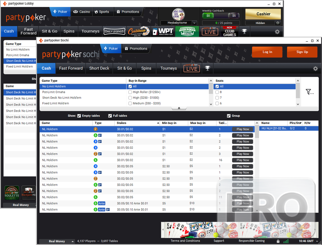Click green 6-seat icon in the 16-tables row
The height and width of the screenshot is (245, 322).
(x=95, y=160)
